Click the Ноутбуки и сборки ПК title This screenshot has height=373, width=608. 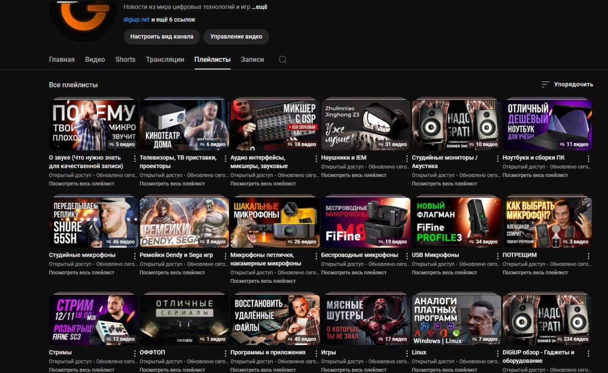(534, 158)
